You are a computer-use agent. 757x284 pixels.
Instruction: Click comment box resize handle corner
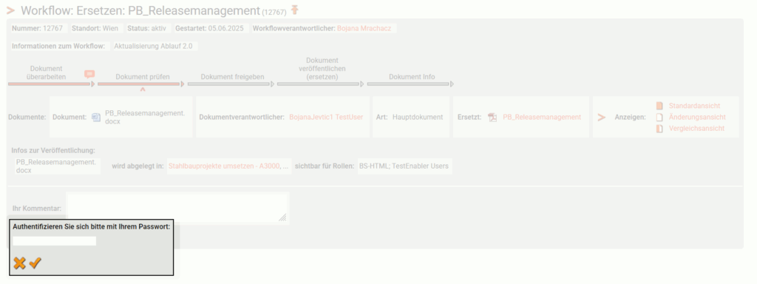pyautogui.click(x=283, y=218)
